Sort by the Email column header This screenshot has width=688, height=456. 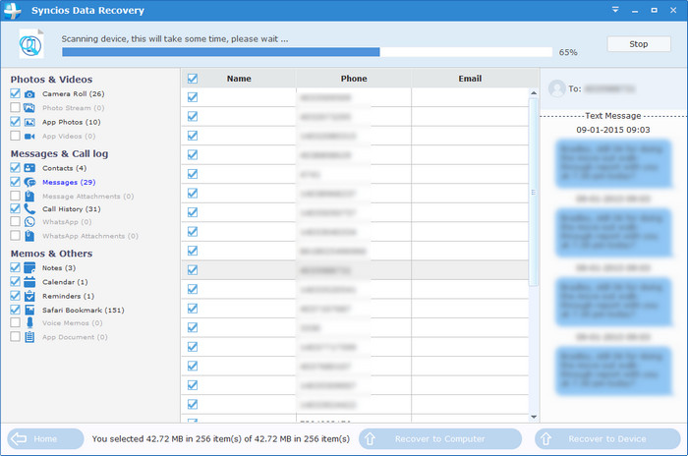point(470,79)
